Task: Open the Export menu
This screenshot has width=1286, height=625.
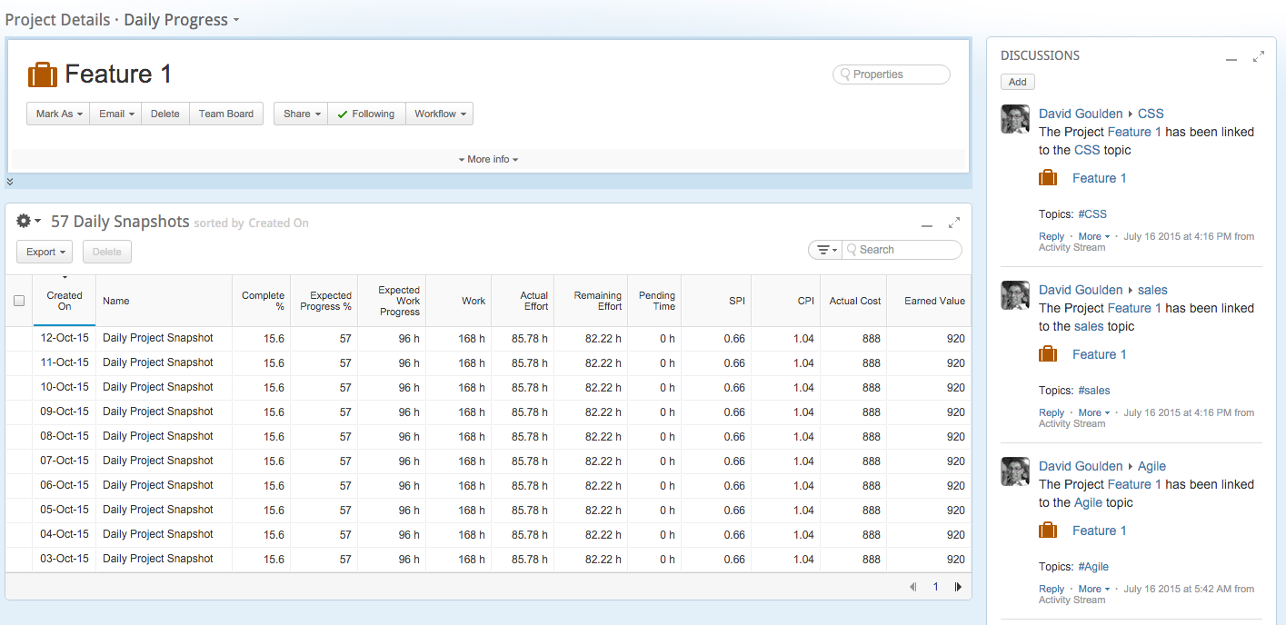Action: [x=44, y=252]
